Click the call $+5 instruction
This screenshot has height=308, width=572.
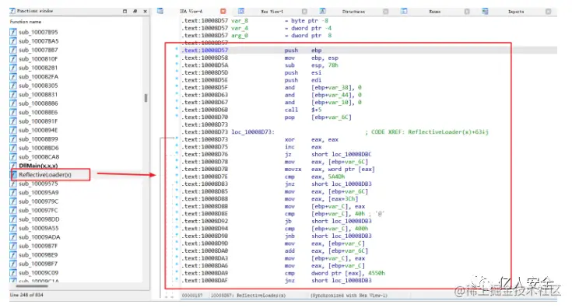click(x=303, y=110)
